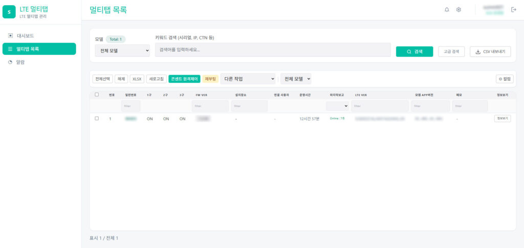Click the 재부팅 button
The height and width of the screenshot is (248, 524).
point(210,79)
